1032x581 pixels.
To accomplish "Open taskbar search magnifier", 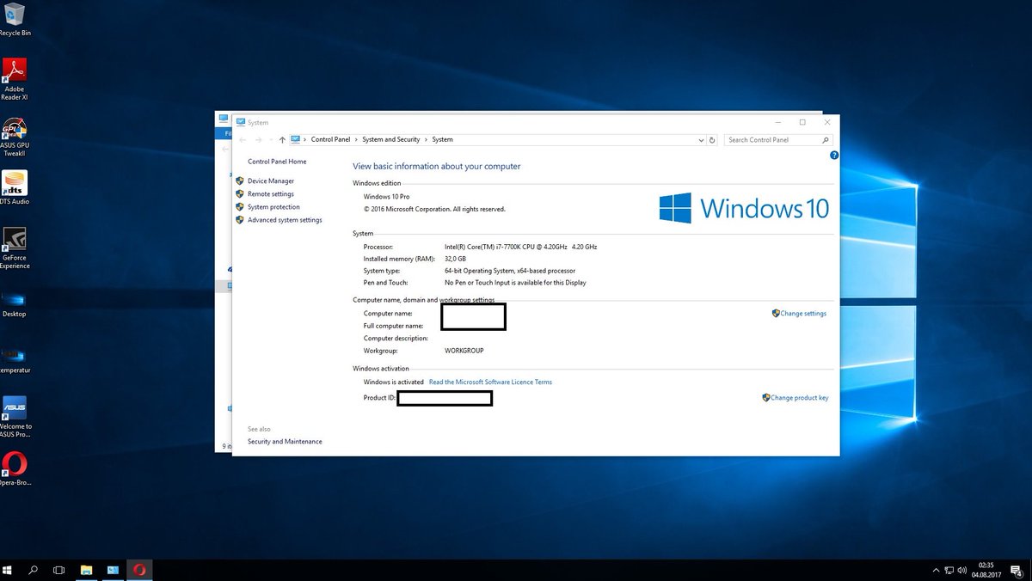I will coord(34,570).
